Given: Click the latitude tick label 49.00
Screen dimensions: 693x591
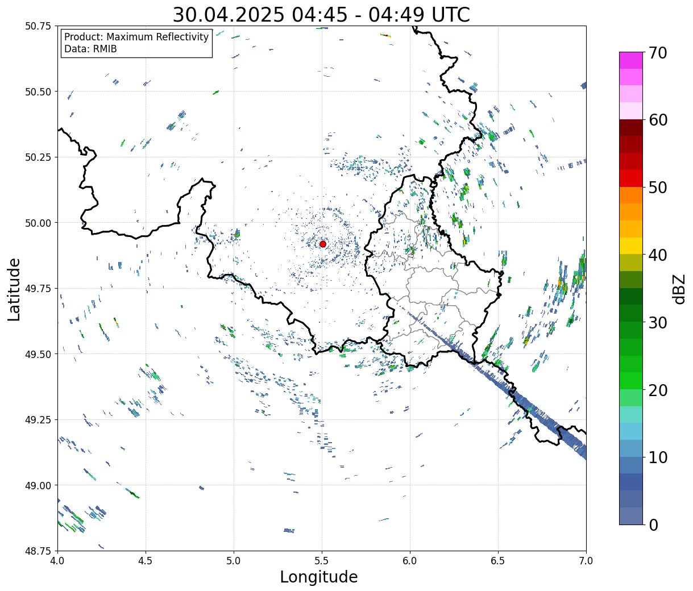Looking at the screenshot, I should [38, 485].
